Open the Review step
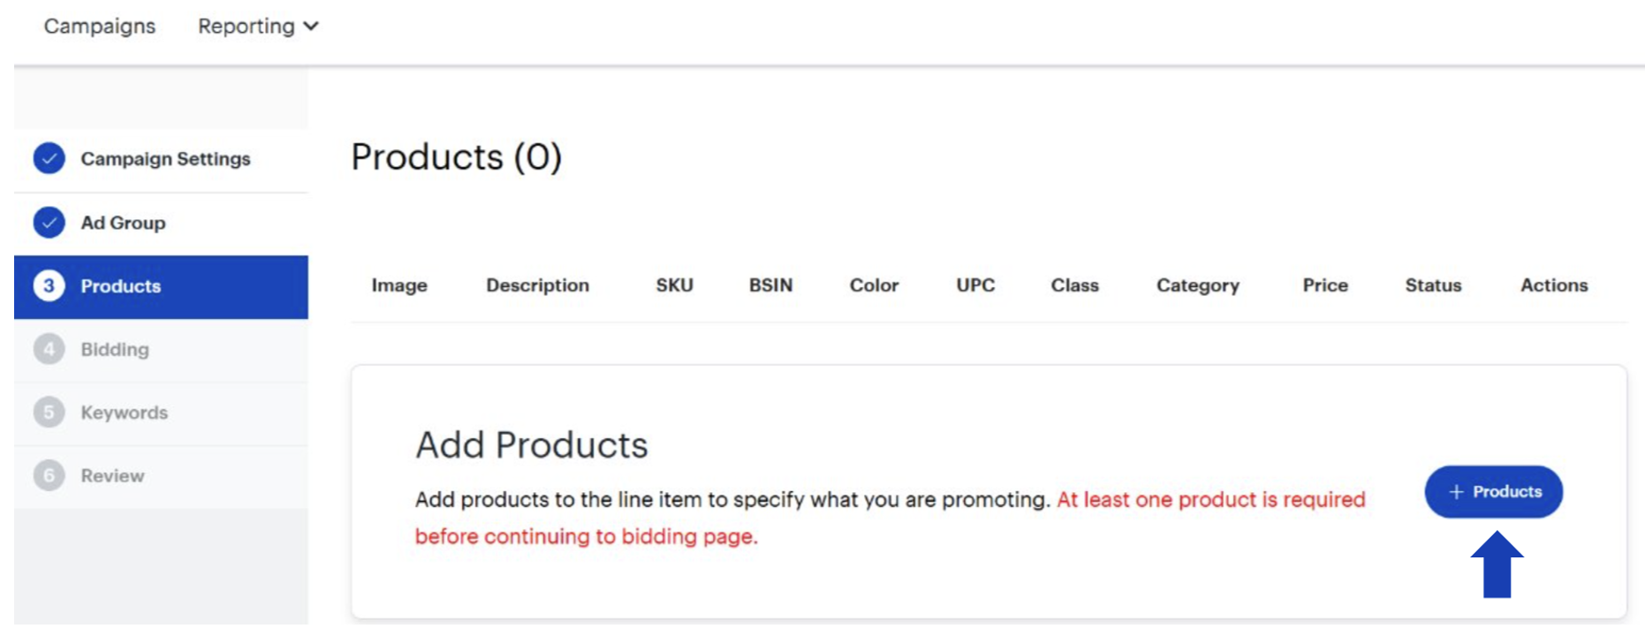This screenshot has height=636, width=1645. [x=112, y=476]
